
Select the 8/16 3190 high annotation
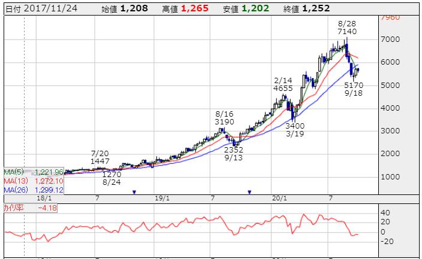coord(225,117)
